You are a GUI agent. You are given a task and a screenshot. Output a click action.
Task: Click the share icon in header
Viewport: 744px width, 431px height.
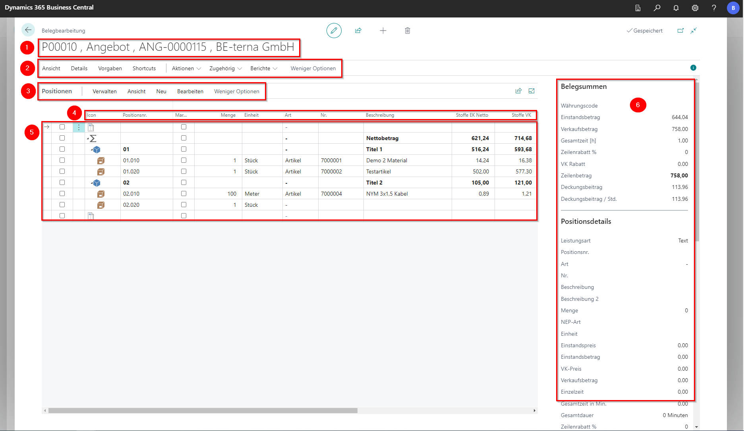click(x=358, y=31)
